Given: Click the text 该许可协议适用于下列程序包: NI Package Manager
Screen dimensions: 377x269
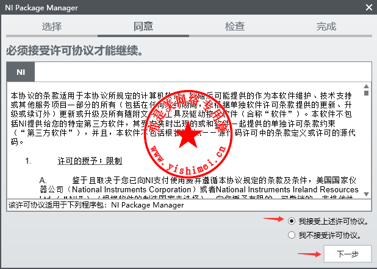Looking at the screenshot, I should 96,205.
